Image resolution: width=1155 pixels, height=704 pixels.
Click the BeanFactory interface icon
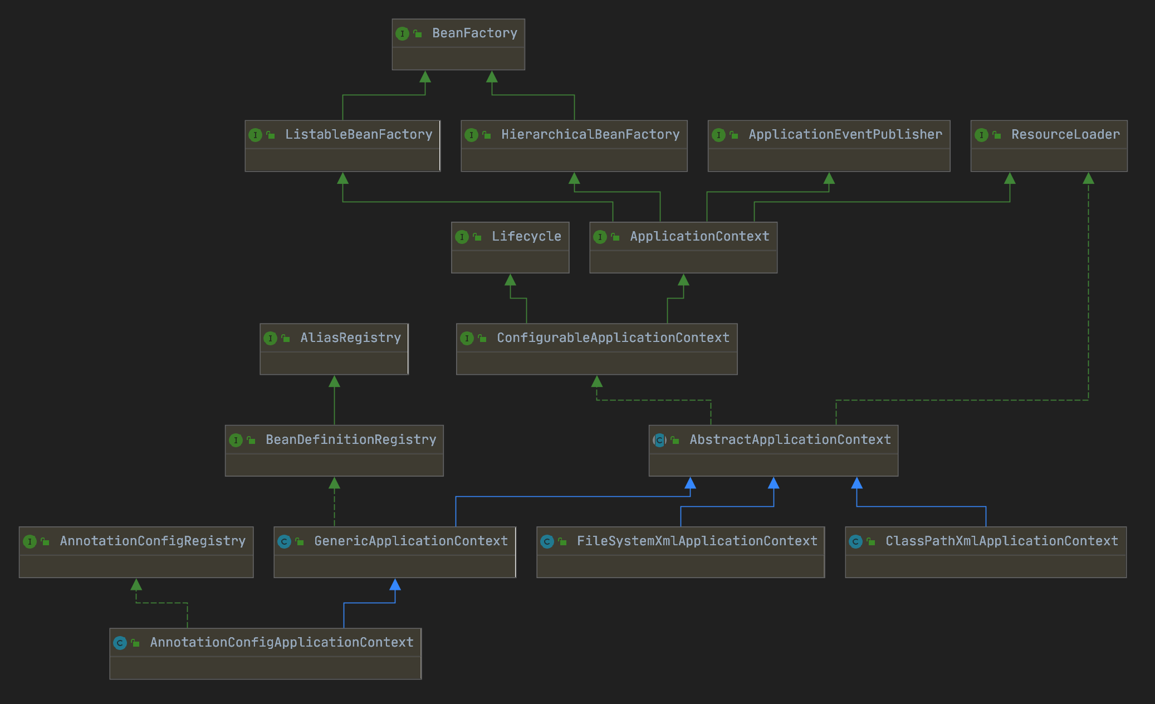click(402, 33)
